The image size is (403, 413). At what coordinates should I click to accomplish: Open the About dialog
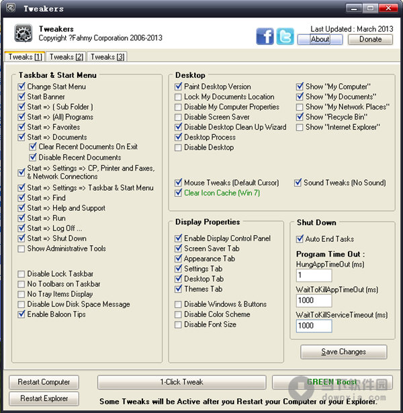pos(320,39)
